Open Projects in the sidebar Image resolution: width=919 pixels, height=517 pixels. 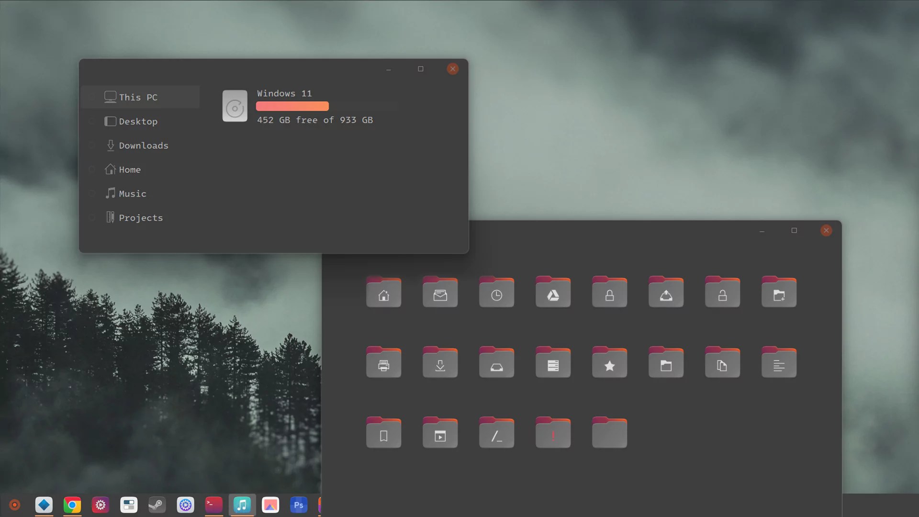140,218
